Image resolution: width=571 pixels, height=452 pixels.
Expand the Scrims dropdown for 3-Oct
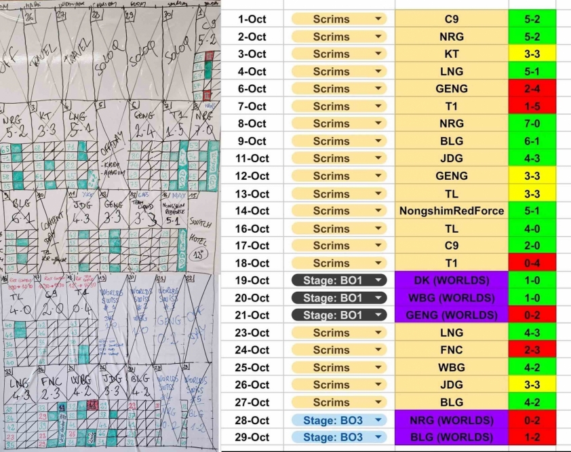coord(339,54)
